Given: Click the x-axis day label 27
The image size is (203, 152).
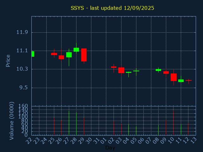Looking at the screenshot, I should coord(66,141).
